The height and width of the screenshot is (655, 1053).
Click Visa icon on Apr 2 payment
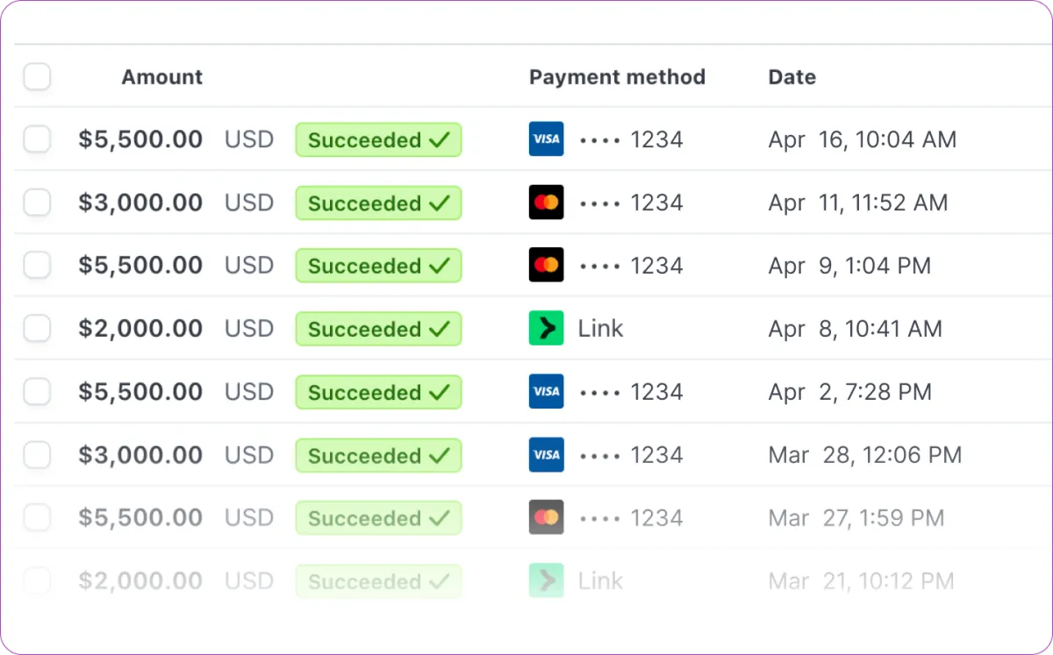pyautogui.click(x=546, y=392)
